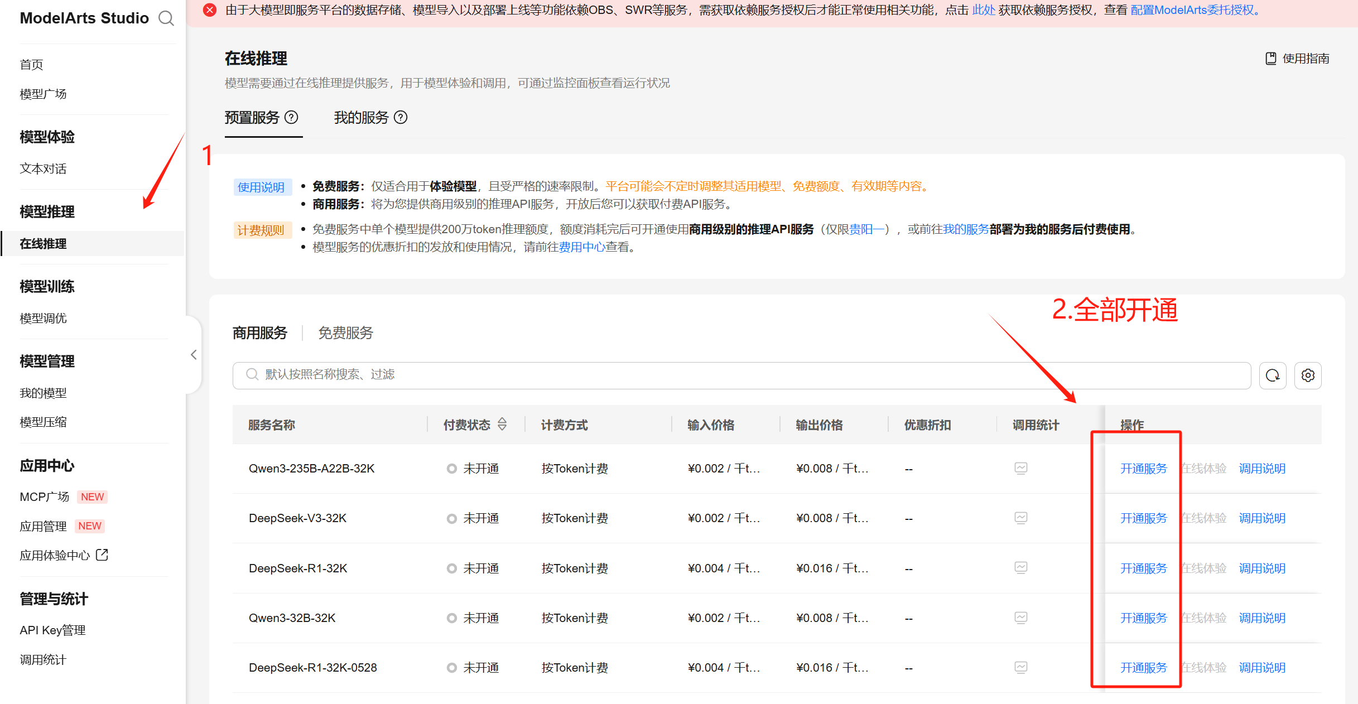Select the 商用服务 tab
1358x704 pixels.
click(260, 333)
